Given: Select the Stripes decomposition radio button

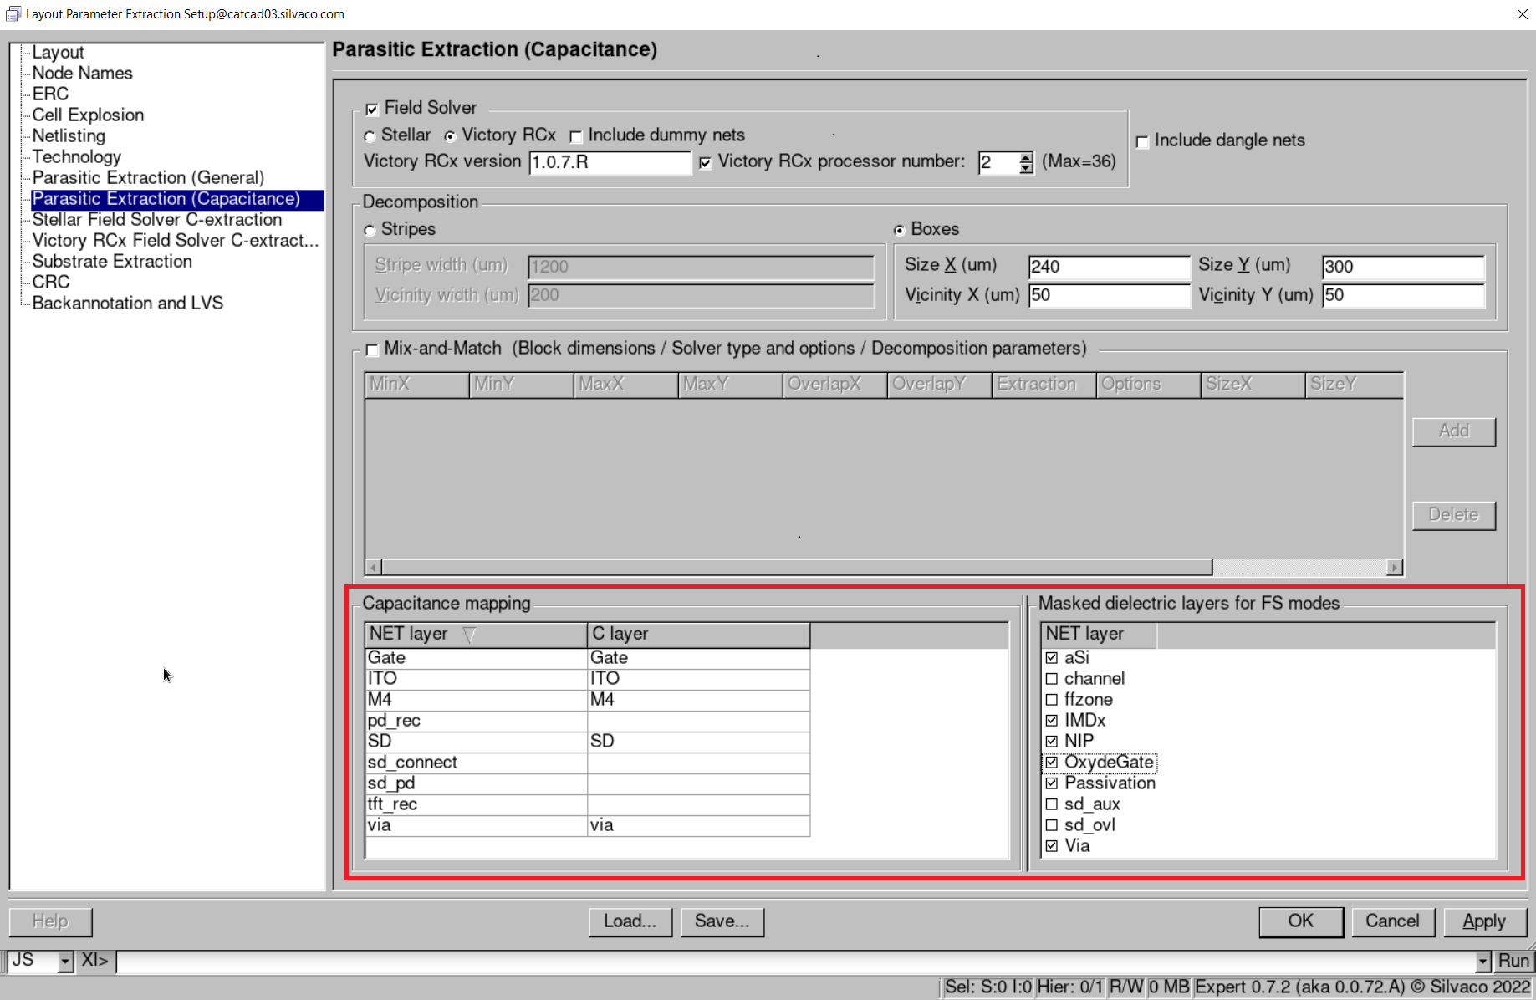Looking at the screenshot, I should click(x=370, y=230).
